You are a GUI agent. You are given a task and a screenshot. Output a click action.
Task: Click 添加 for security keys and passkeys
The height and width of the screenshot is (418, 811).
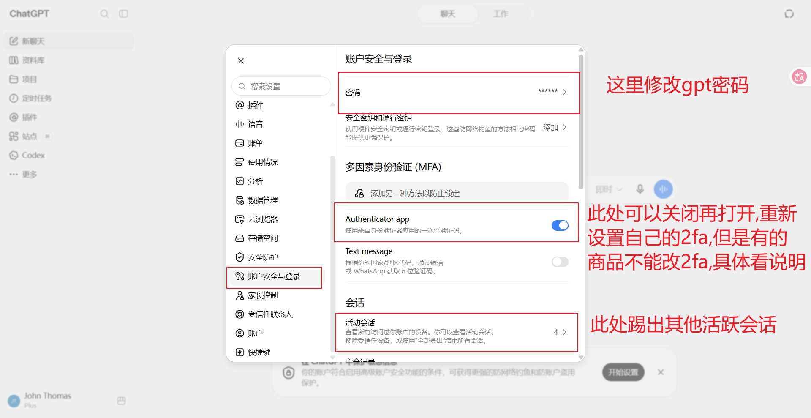pyautogui.click(x=550, y=128)
